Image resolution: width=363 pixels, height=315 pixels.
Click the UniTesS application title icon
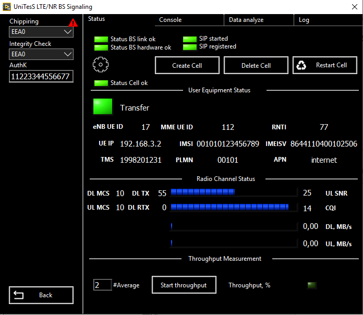point(7,7)
